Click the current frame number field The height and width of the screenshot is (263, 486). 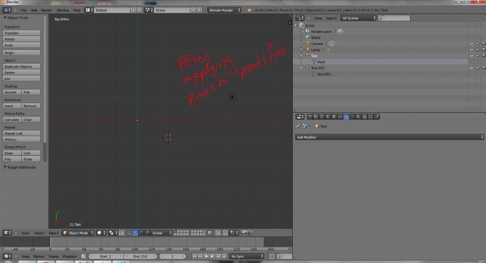tap(173, 256)
